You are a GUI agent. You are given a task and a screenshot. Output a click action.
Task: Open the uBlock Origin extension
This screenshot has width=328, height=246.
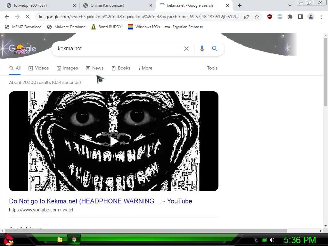point(270,17)
